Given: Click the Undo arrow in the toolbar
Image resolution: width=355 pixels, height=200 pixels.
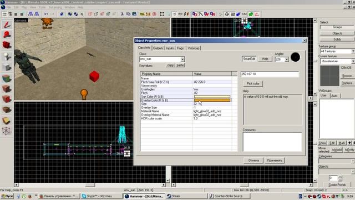Looking at the screenshot, I should [46, 14].
